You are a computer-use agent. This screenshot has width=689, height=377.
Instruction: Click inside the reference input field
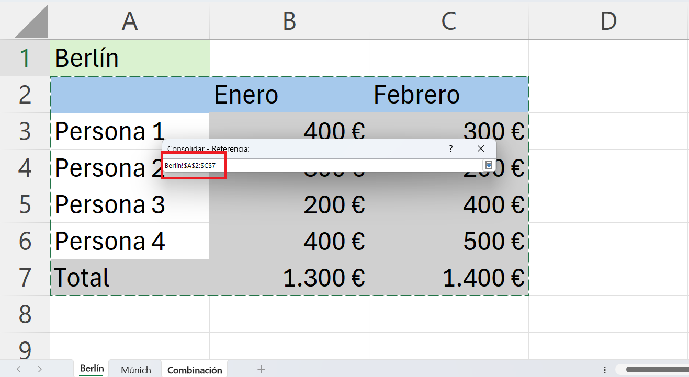[322, 165]
